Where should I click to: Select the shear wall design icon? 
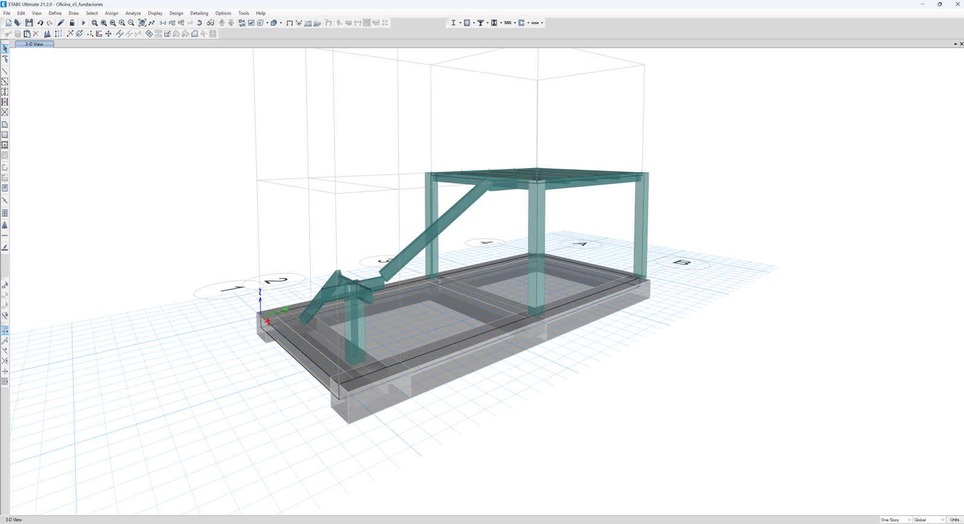[x=521, y=23]
